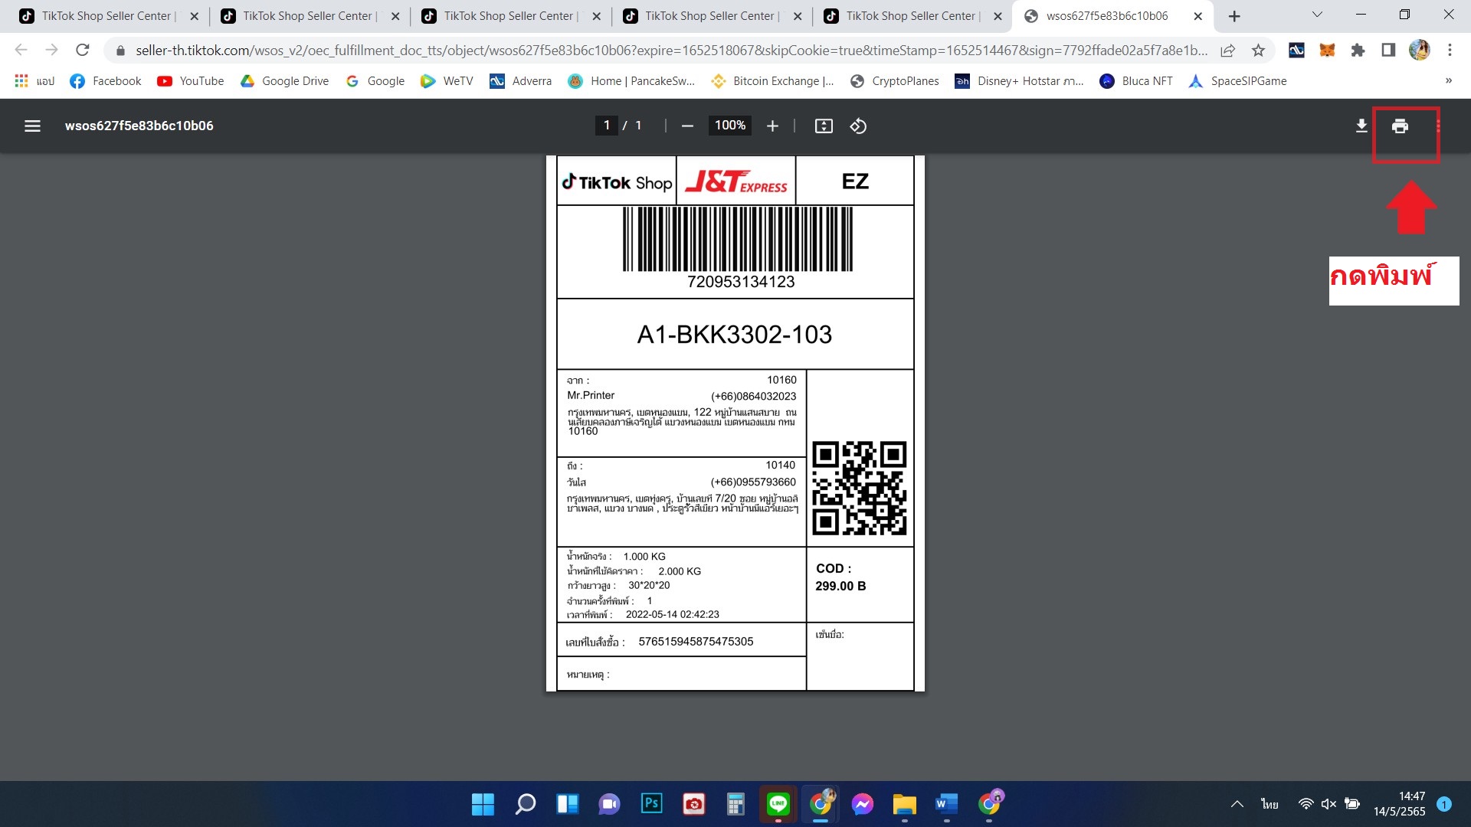Open the Disney+ Hotstar bookmark
Image resolution: width=1471 pixels, height=827 pixels.
coord(1019,80)
